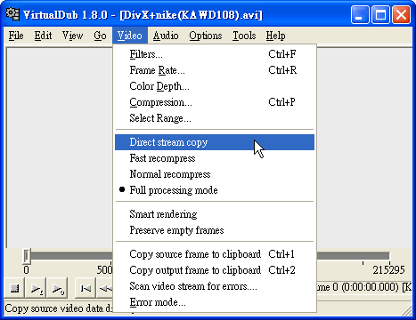Open the Audio menu
The width and height of the screenshot is (416, 320).
pos(166,36)
